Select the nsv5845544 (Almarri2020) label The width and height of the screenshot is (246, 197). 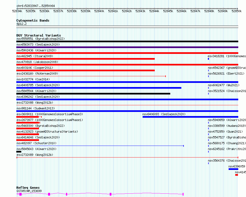(x=36, y=91)
